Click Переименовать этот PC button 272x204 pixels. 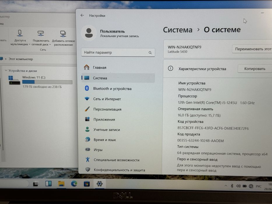[x=252, y=49]
